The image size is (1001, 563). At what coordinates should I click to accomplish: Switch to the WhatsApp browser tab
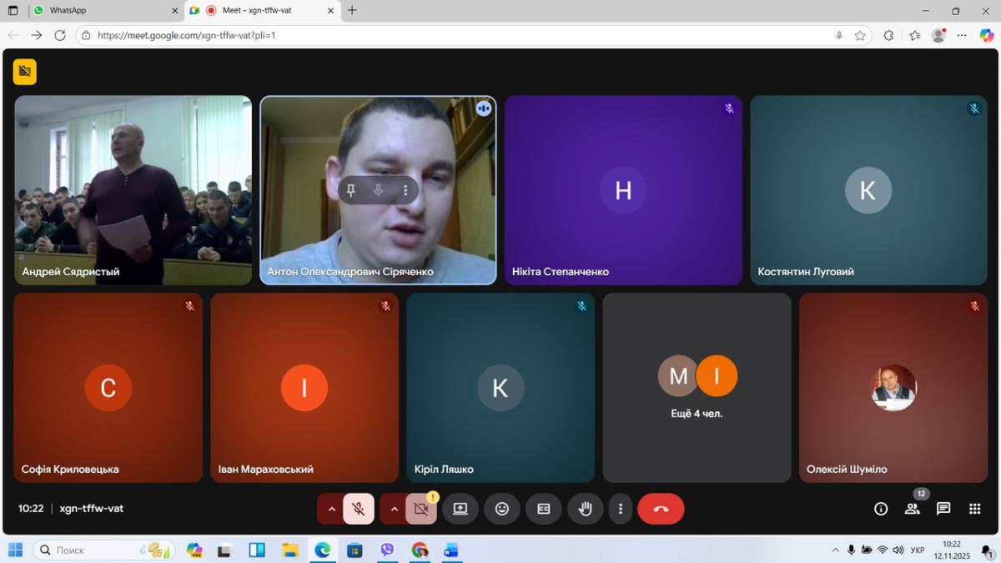click(100, 11)
